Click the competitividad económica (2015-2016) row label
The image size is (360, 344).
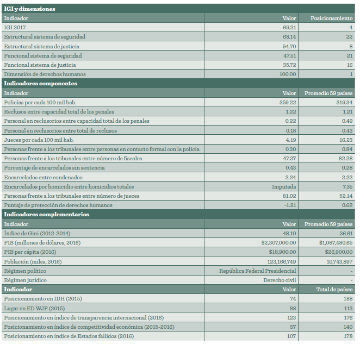coord(89,327)
